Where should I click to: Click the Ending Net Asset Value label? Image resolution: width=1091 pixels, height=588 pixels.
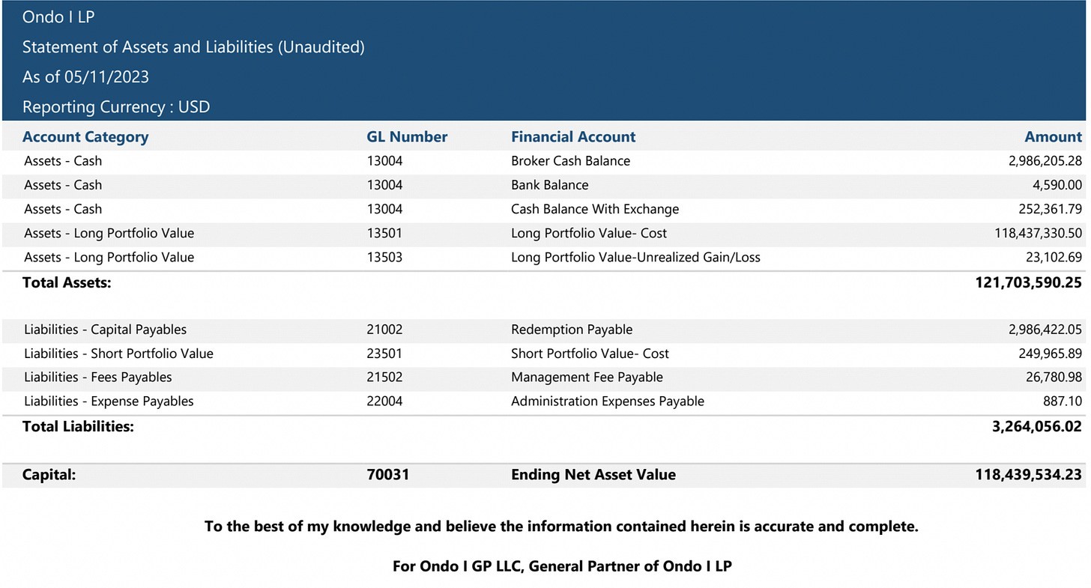(593, 475)
